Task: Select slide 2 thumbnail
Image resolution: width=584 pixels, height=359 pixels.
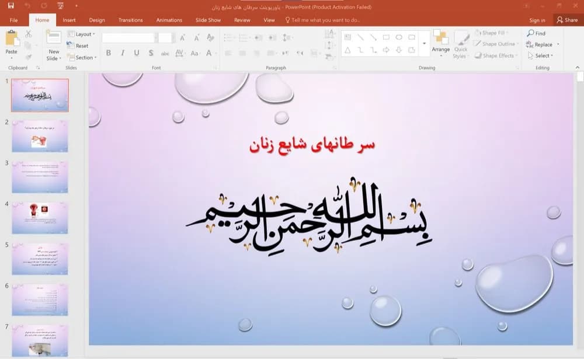Action: click(x=40, y=136)
